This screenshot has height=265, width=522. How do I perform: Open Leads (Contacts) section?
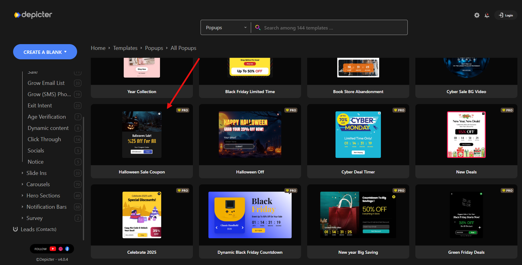[38, 229]
